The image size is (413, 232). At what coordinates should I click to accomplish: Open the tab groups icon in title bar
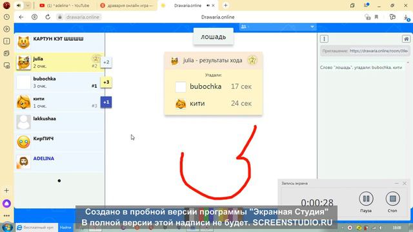(352, 6)
